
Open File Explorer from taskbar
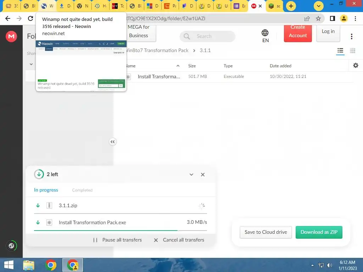29,265
